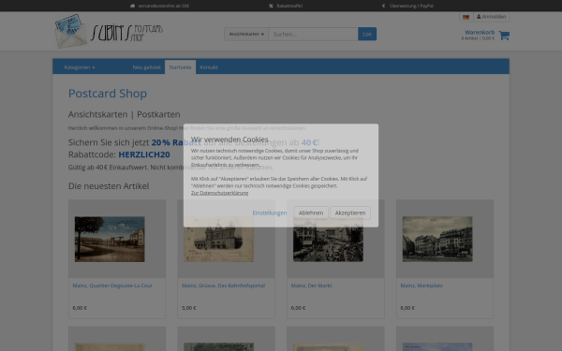
Task: Click the arrow icon beside Überweisung / PayPal
Action: click(x=383, y=6)
